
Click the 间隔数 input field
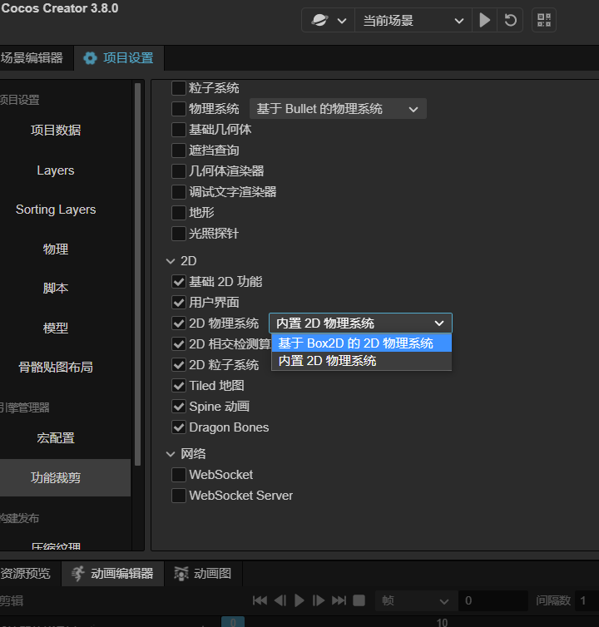[587, 600]
